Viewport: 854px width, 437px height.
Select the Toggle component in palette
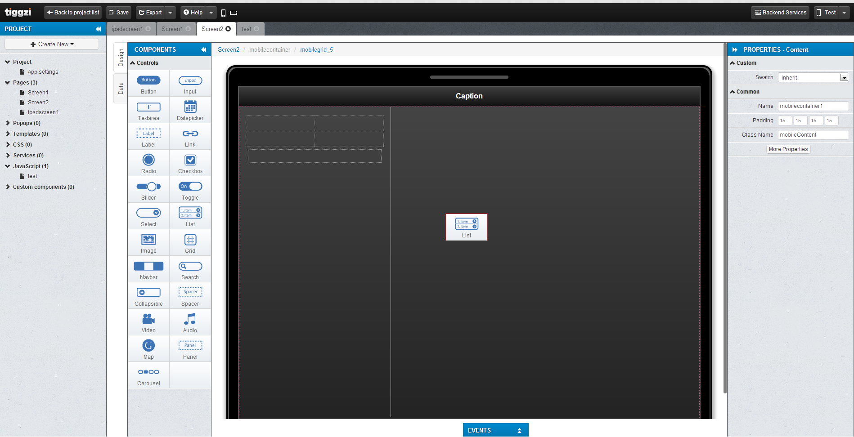(190, 190)
